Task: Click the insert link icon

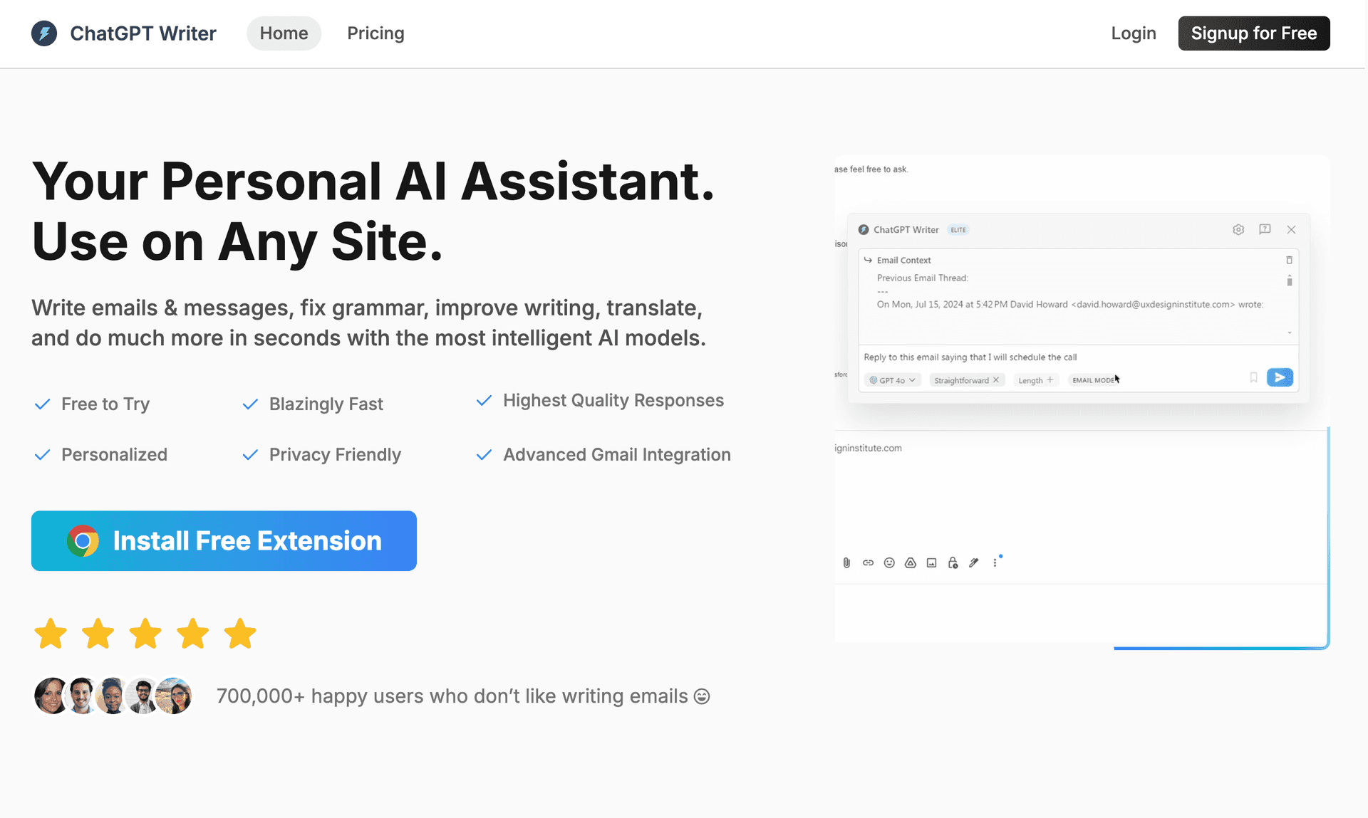Action: [x=868, y=562]
